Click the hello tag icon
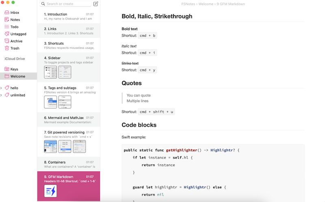 (x=7, y=88)
